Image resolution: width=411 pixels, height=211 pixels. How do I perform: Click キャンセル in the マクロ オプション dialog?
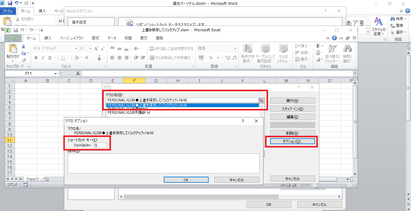pyautogui.click(x=237, y=180)
